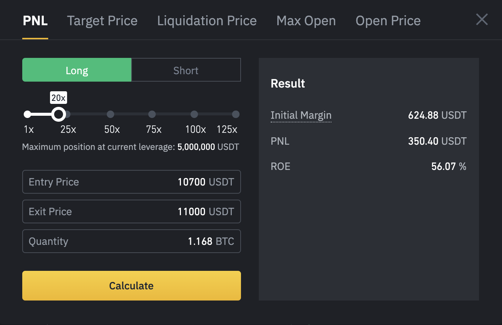Focus the Exit Price input field
Viewport: 502px width, 325px height.
tap(131, 211)
